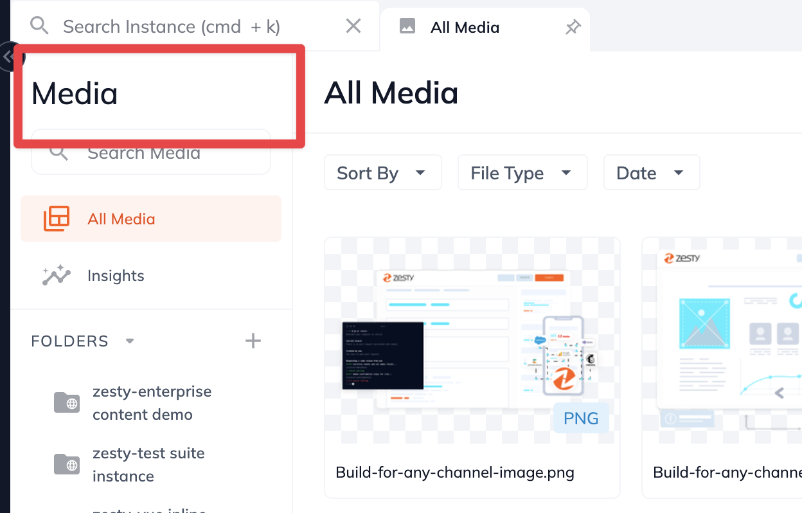This screenshot has width=802, height=513.
Task: Select the All Media grid icon in sidebar
Action: point(57,219)
